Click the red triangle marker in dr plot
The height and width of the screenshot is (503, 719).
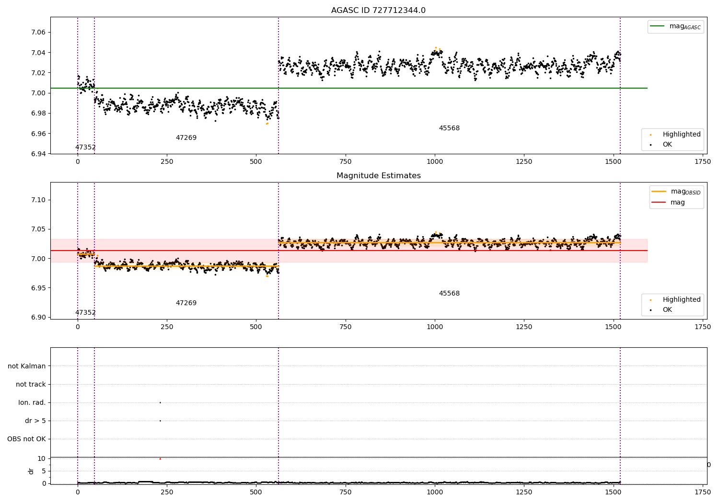(x=160, y=459)
